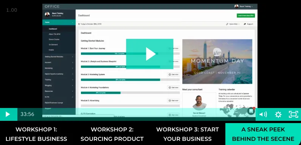The width and height of the screenshot is (301, 145).
Task: Expand Getting Started Modules in the sidebar
Action: tap(59, 57)
